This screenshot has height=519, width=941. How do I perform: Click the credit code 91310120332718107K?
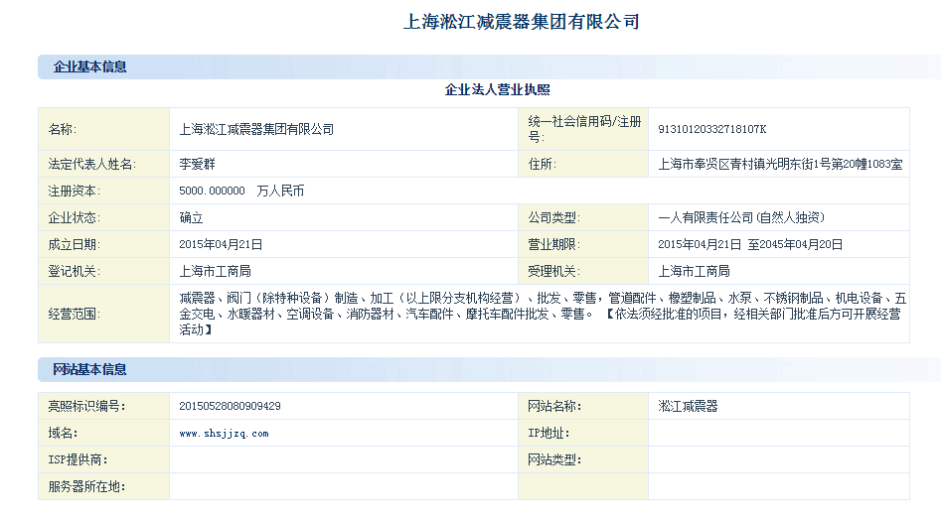[711, 129]
